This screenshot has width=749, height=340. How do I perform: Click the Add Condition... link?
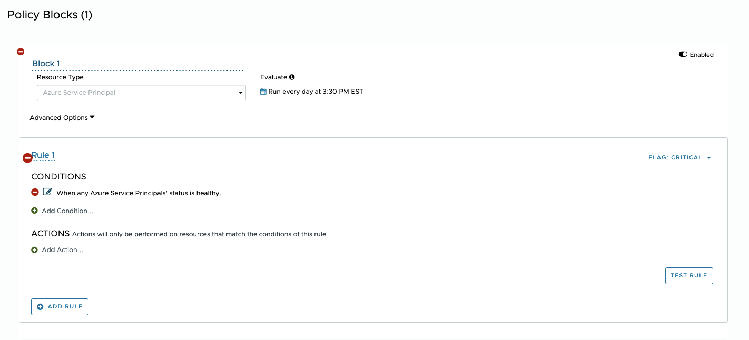pyautogui.click(x=67, y=211)
